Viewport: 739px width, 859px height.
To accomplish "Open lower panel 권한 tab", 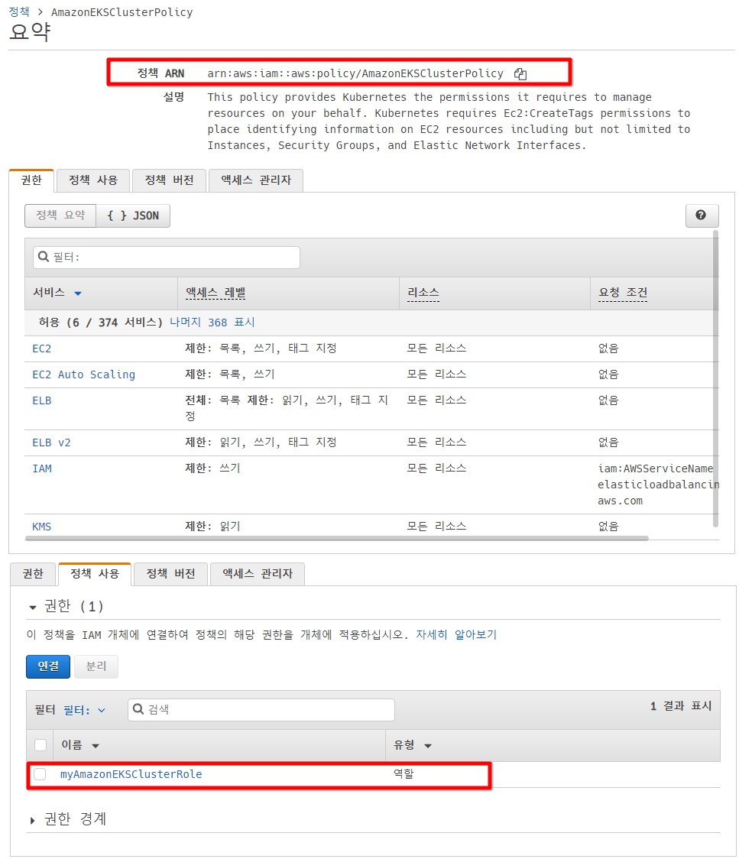I will (x=33, y=574).
